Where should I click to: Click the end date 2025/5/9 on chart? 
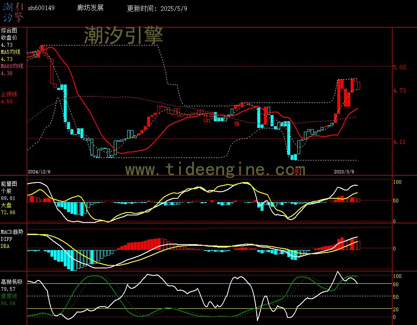(x=344, y=172)
